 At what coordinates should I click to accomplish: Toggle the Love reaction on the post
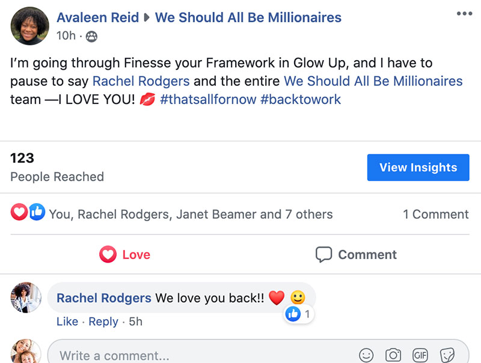(125, 255)
